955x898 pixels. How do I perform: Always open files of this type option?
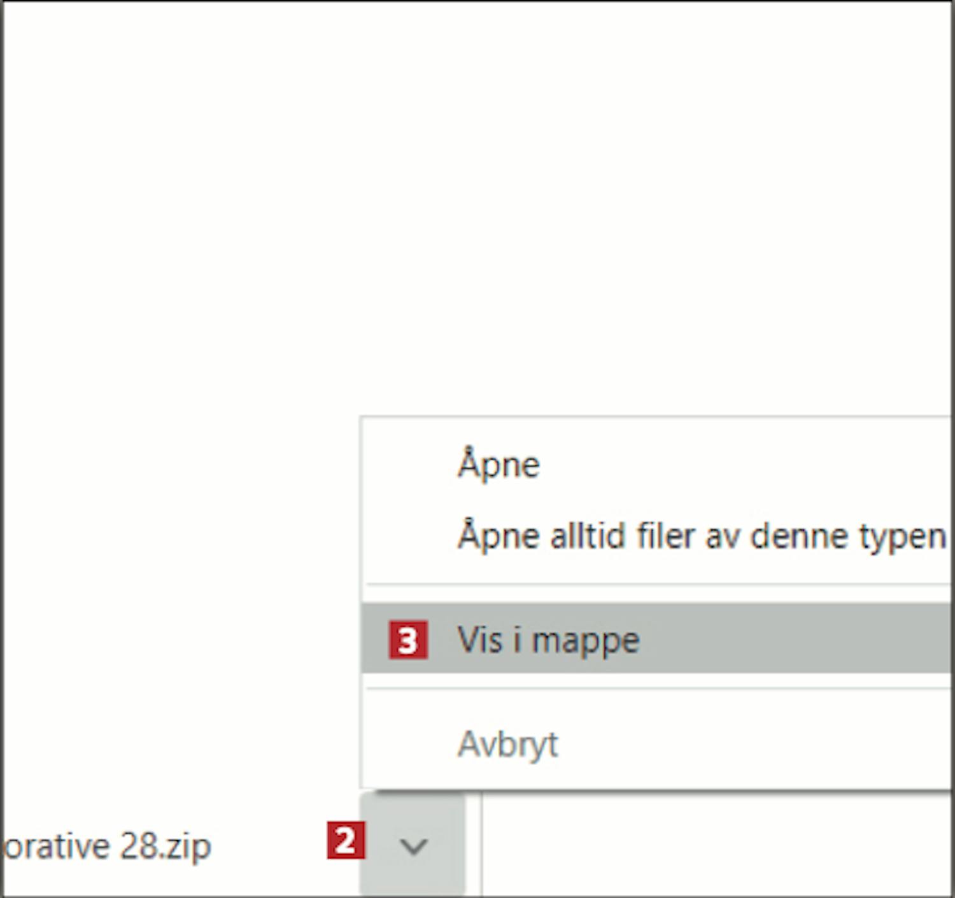pyautogui.click(x=700, y=536)
